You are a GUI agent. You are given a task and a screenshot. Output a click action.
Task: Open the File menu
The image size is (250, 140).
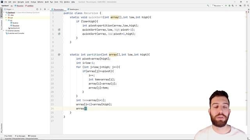point(5,2)
